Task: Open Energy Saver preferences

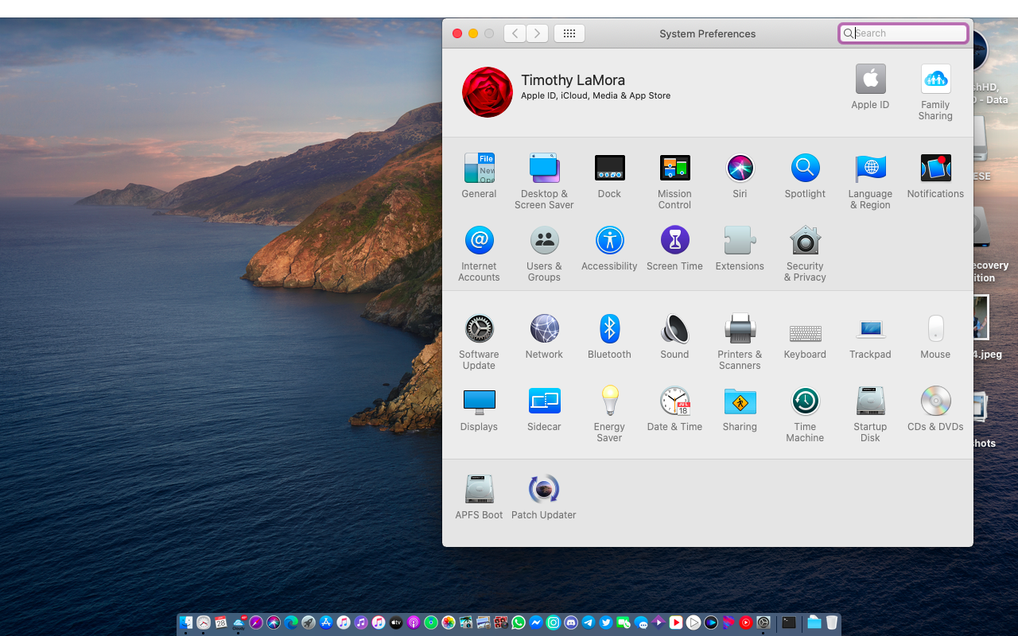Action: [x=609, y=414]
